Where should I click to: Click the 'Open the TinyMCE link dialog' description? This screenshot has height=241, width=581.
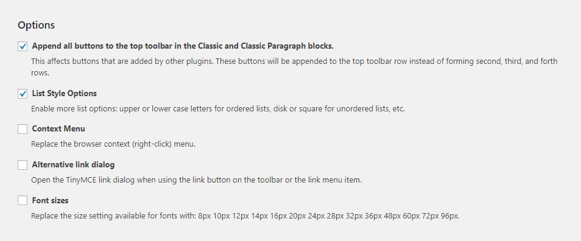(x=196, y=180)
